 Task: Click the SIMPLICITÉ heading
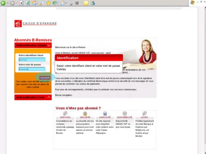(105, 117)
